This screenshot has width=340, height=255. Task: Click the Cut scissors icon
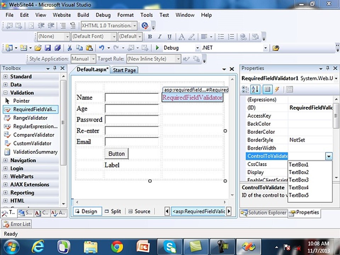[x=70, y=48]
